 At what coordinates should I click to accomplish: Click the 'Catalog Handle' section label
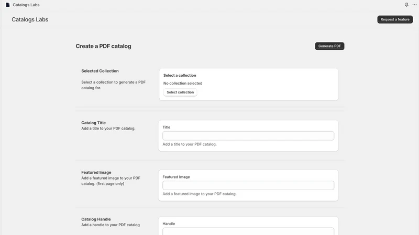96,219
